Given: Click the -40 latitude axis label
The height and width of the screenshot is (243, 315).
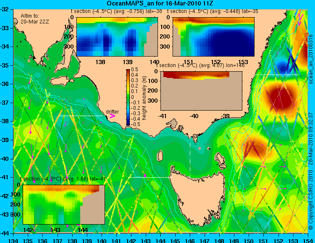Looking at the screenshot, I should 5,159.
